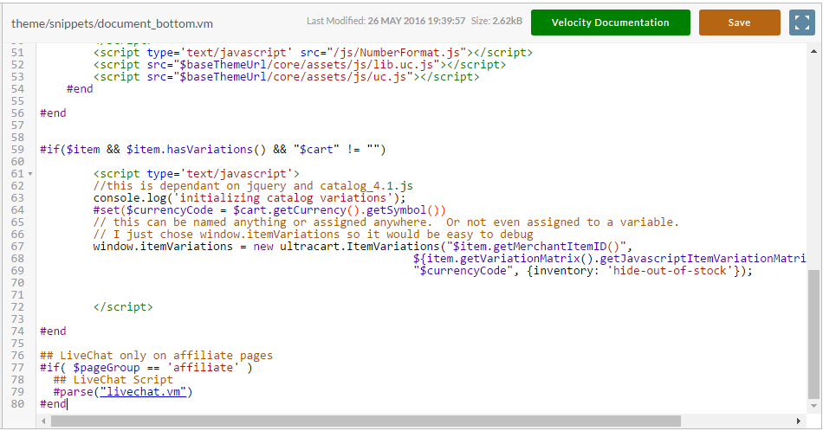823x431 pixels.
Task: Click vertical scrollbar up arrow
Action: pyautogui.click(x=813, y=51)
